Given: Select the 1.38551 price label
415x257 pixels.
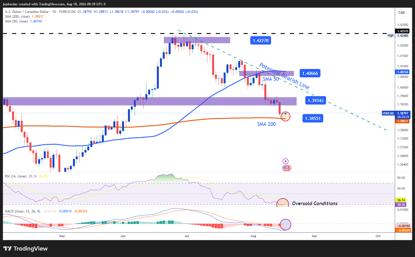Looking at the screenshot, I should tap(313, 119).
